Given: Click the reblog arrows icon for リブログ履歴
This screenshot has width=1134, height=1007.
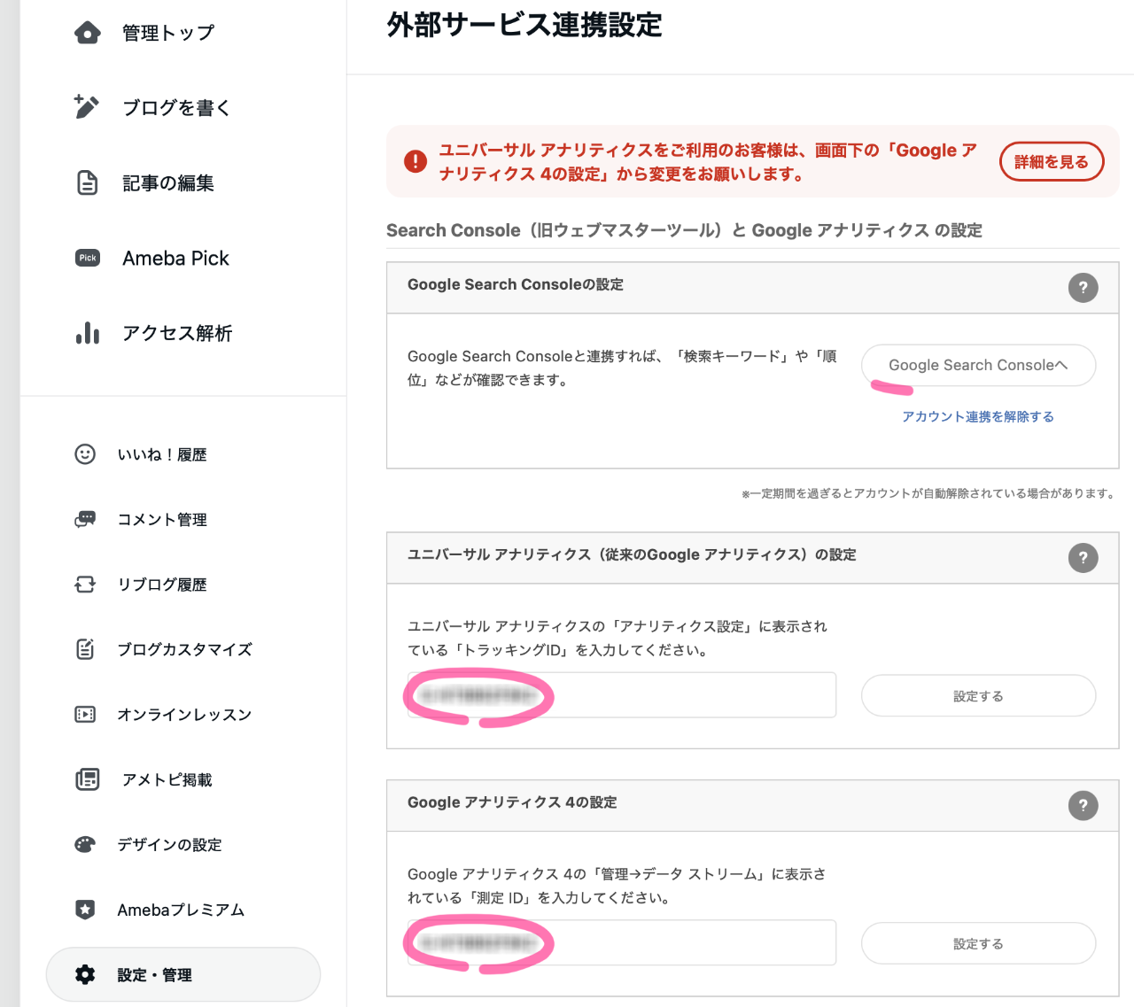Looking at the screenshot, I should (x=85, y=585).
